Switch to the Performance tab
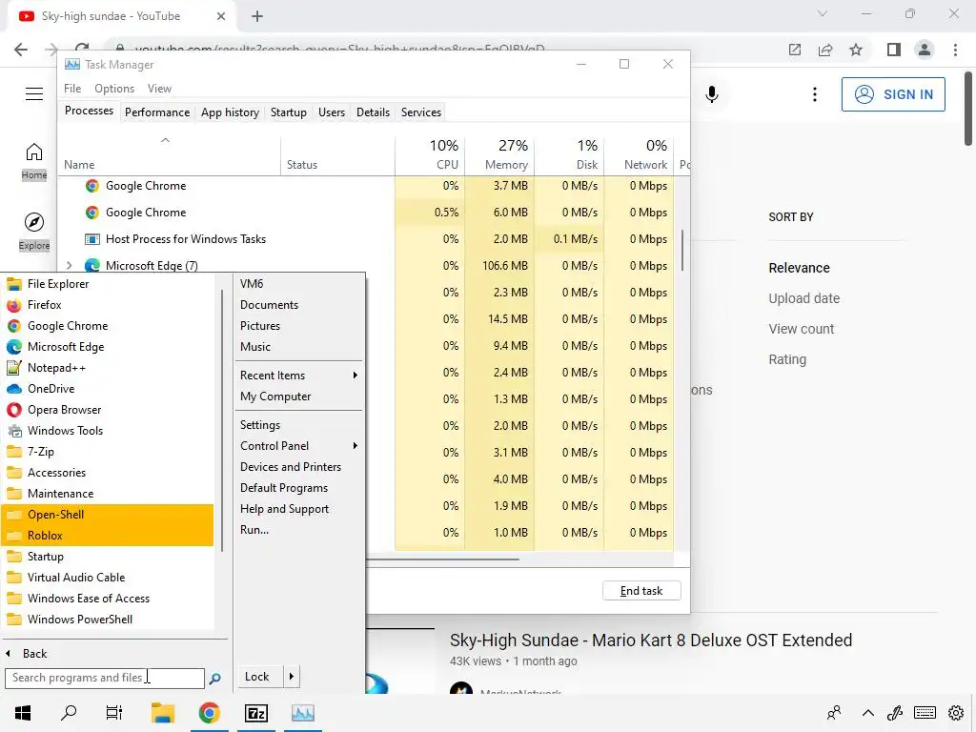Screen dimensions: 976x732 tap(157, 112)
